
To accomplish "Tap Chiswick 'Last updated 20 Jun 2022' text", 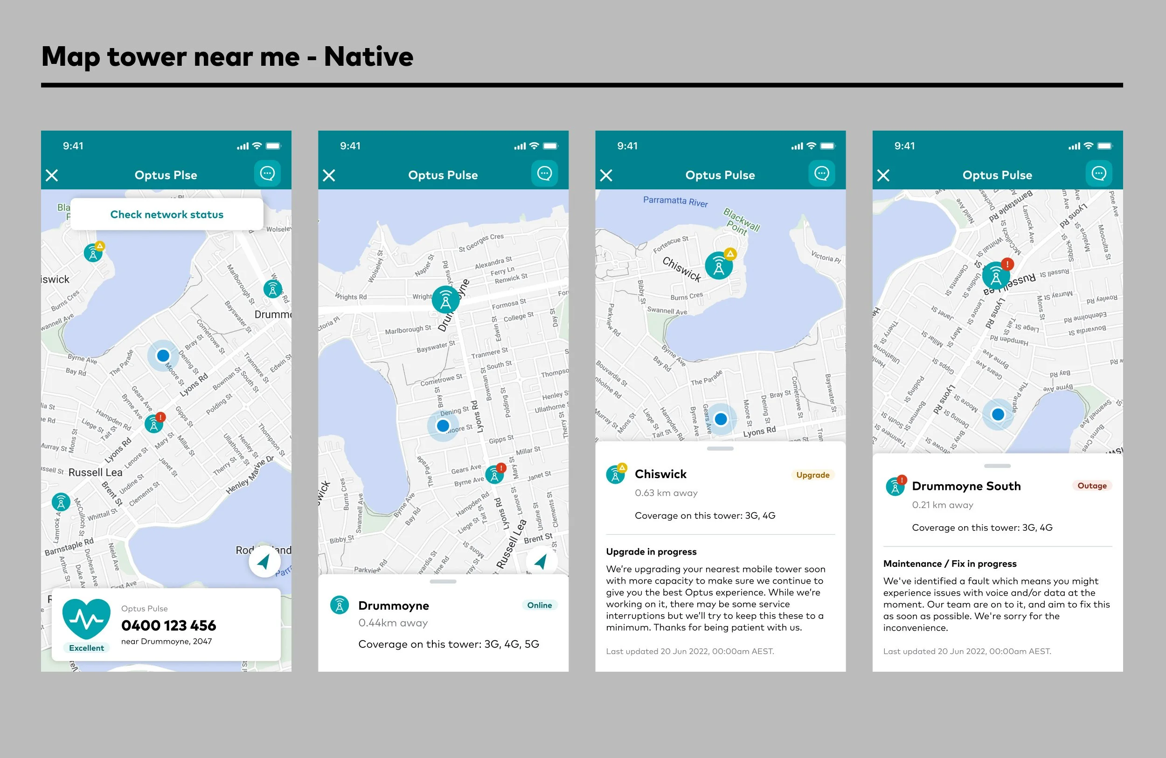I will [x=690, y=651].
